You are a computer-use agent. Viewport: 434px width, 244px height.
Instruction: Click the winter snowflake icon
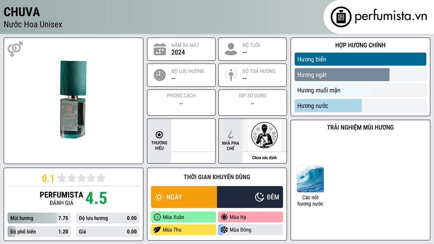click(224, 230)
